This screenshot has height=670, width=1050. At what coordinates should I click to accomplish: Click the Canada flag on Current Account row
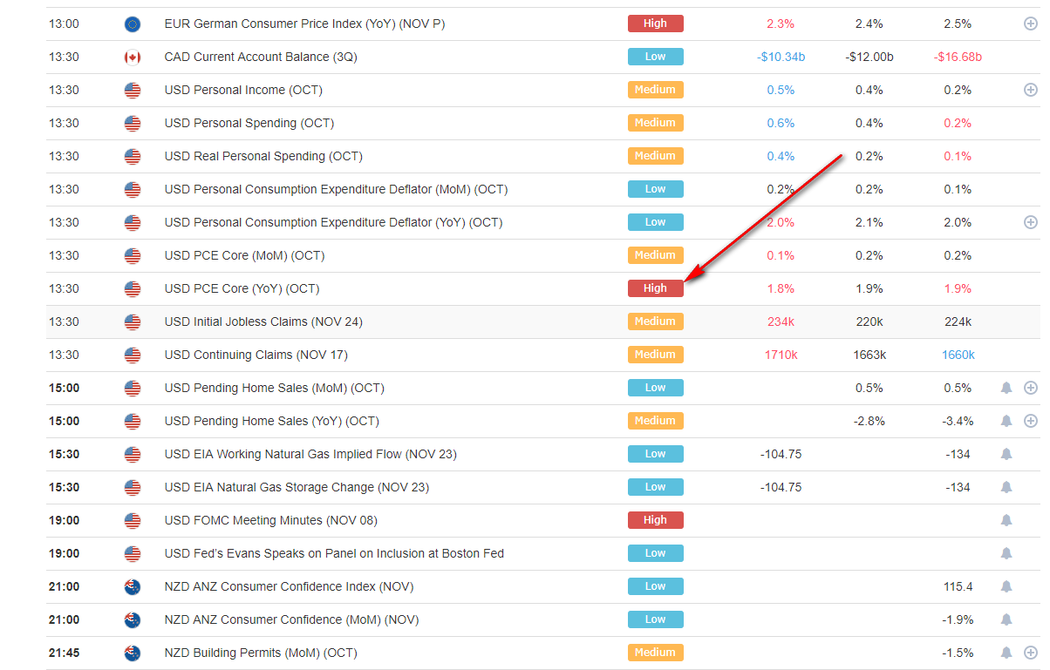(133, 57)
